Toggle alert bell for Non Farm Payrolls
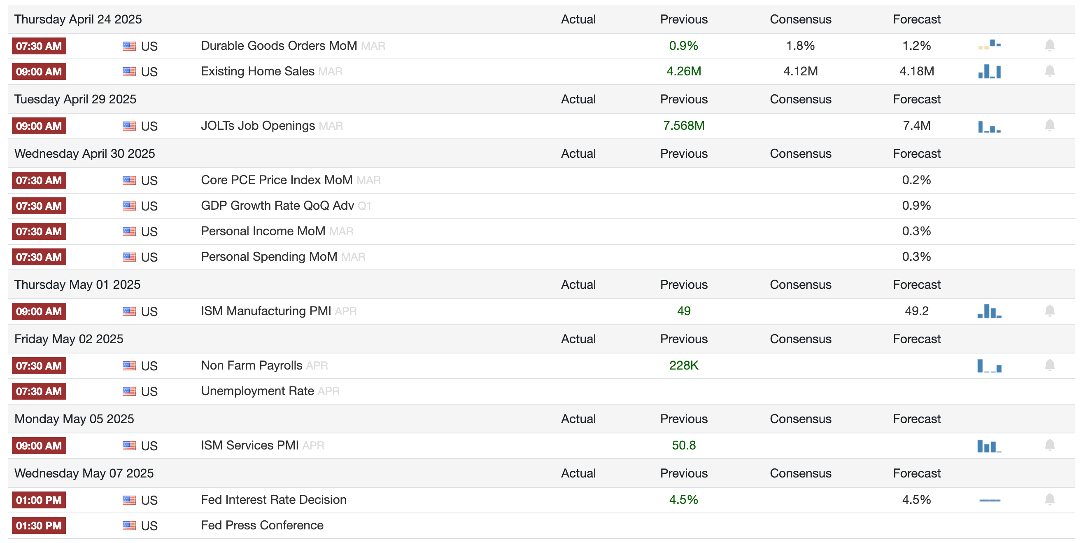This screenshot has height=543, width=1081. pos(1049,365)
